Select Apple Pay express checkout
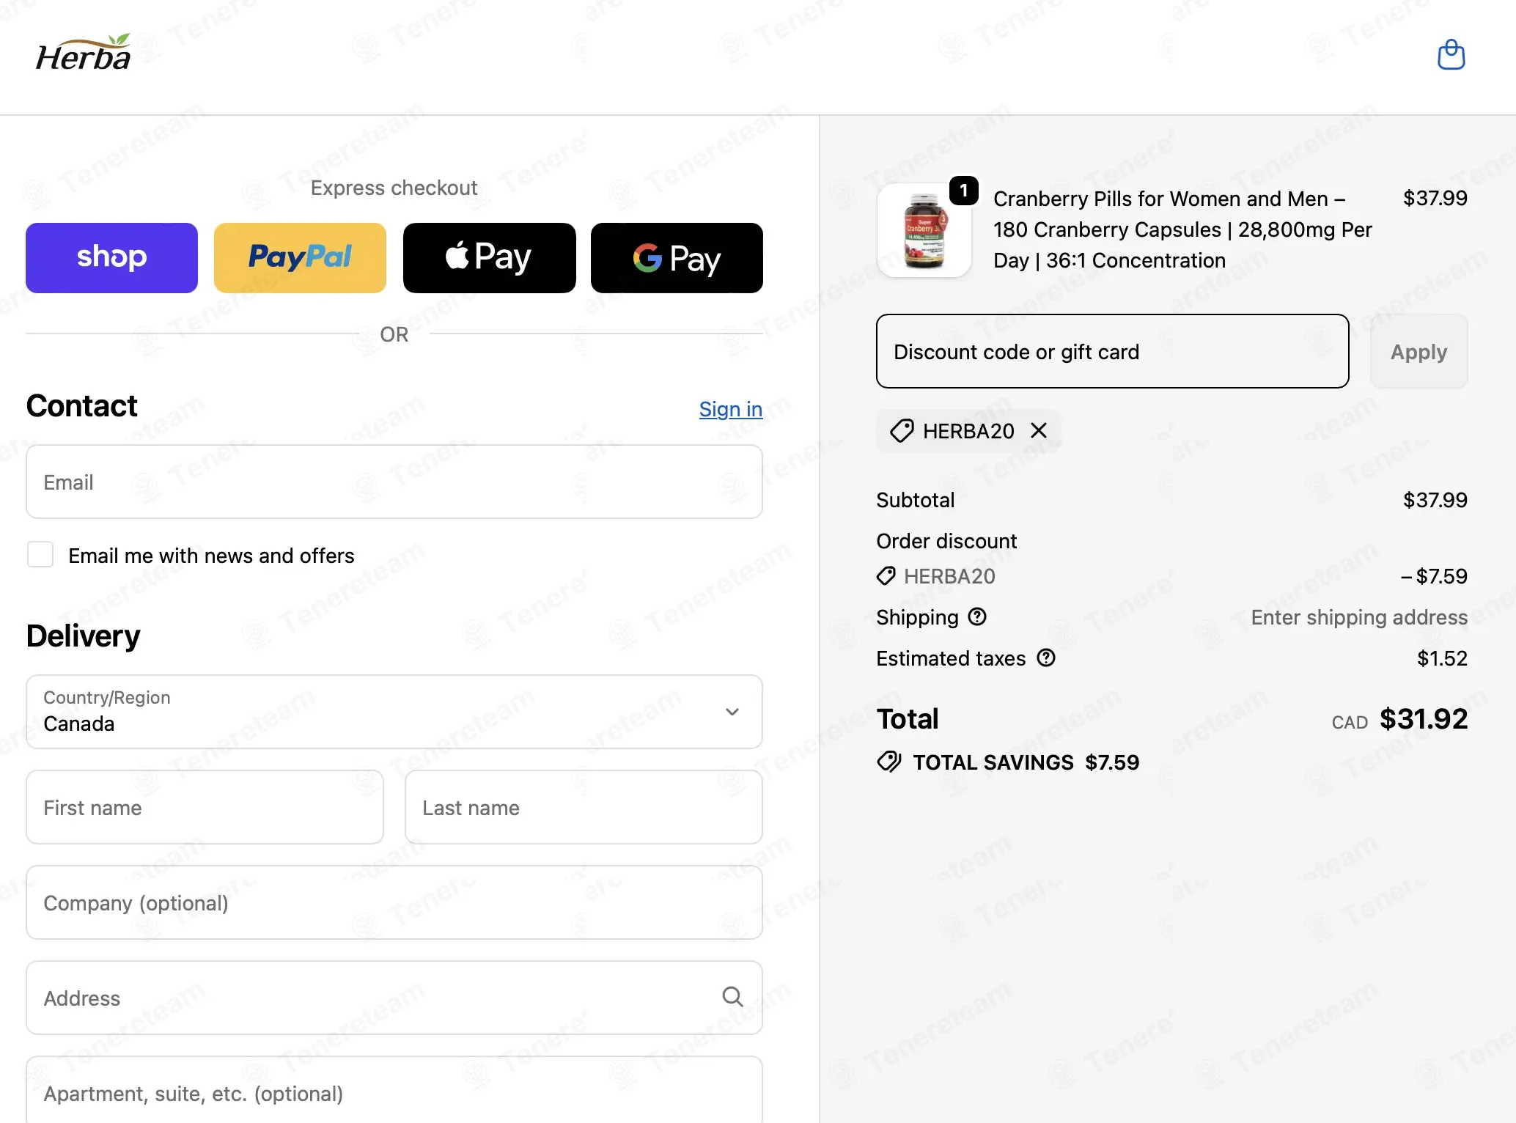Image resolution: width=1516 pixels, height=1123 pixels. [x=489, y=258]
